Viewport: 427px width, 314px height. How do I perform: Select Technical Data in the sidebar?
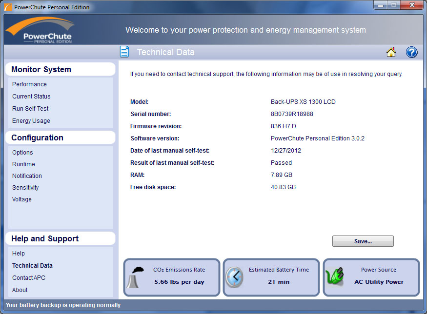[32, 266]
